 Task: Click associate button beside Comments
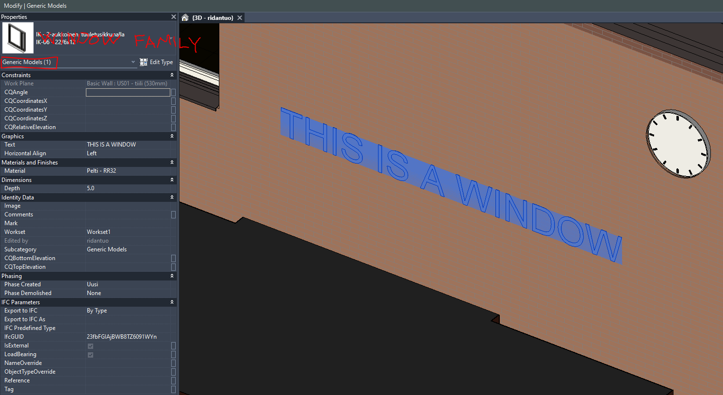point(173,214)
